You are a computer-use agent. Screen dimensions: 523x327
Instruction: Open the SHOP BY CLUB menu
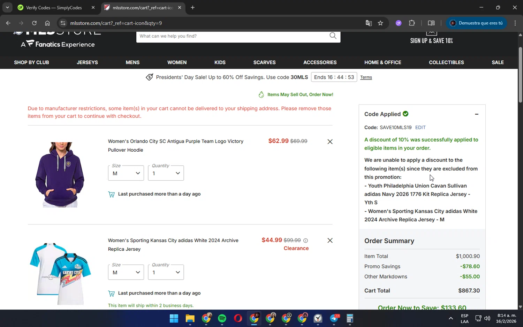[x=31, y=62]
